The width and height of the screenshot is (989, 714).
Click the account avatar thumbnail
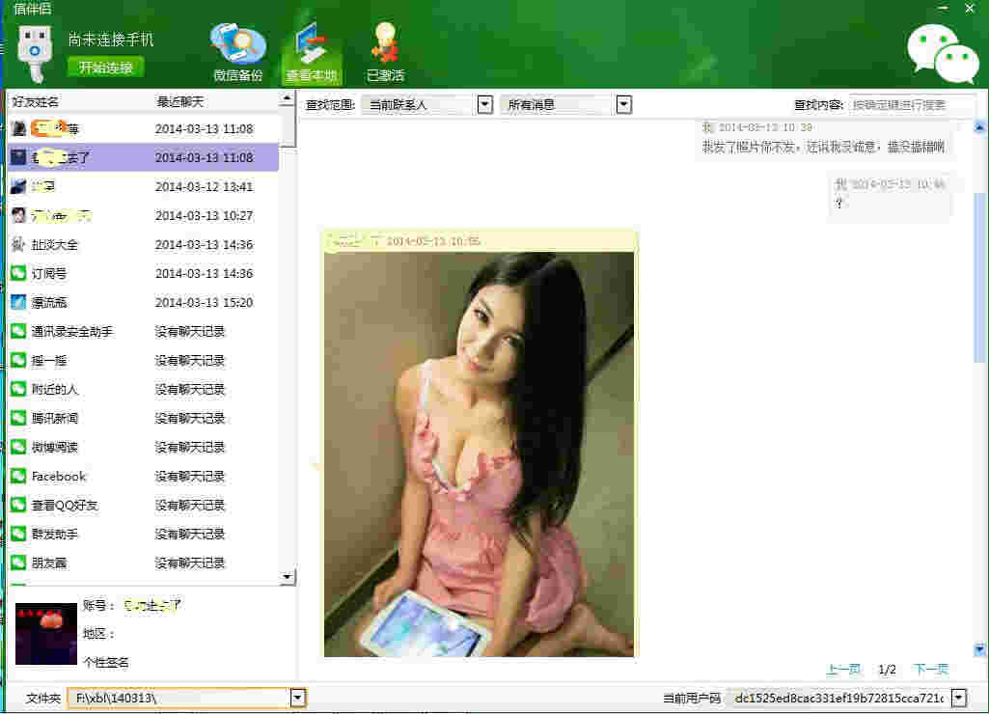pos(46,634)
